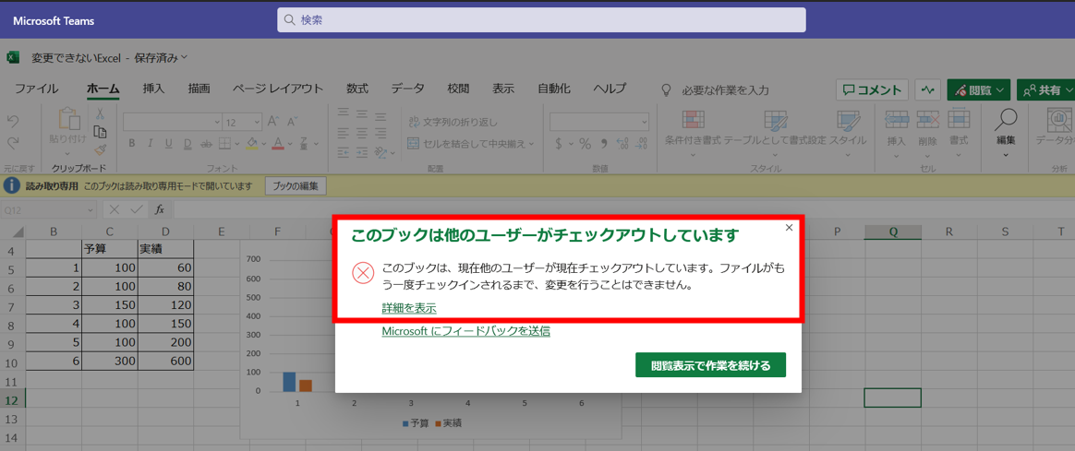
Task: Click the コメント button
Action: (872, 89)
